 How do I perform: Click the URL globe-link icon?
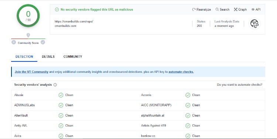[254, 24]
